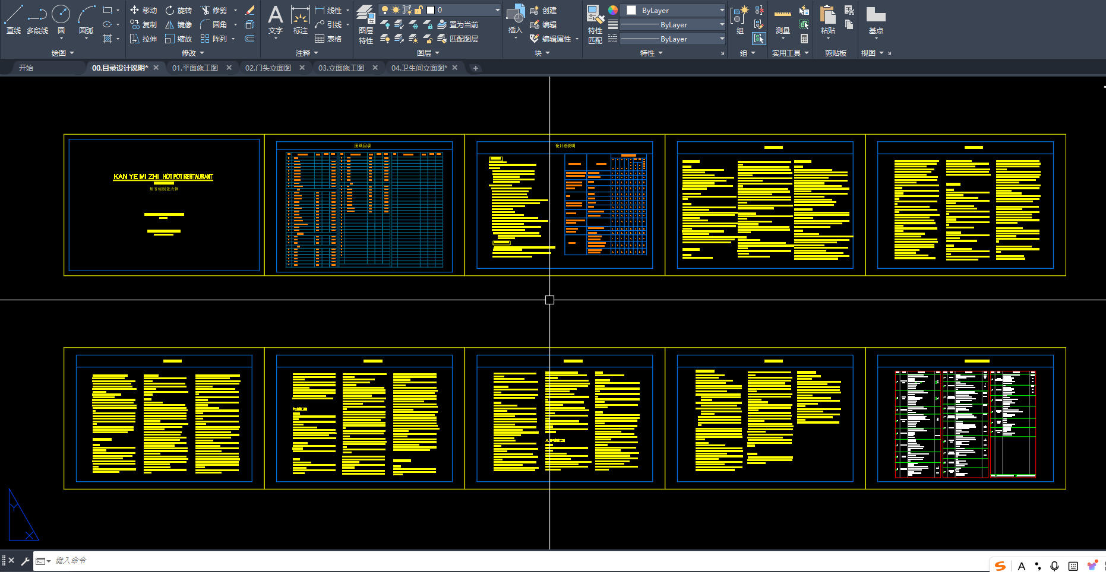Click the ellipse draw tool icon
Screen dimensions: 1106x572
click(x=108, y=24)
